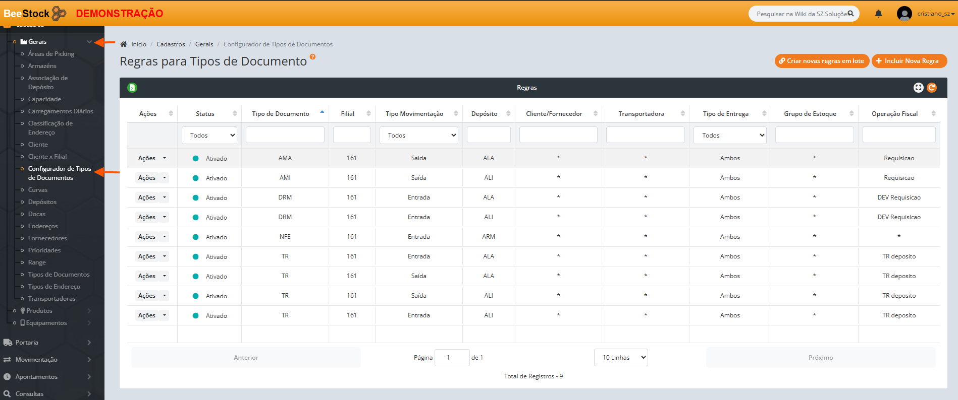Click Incluir Nova Regra button
The width and height of the screenshot is (958, 400).
click(x=909, y=61)
